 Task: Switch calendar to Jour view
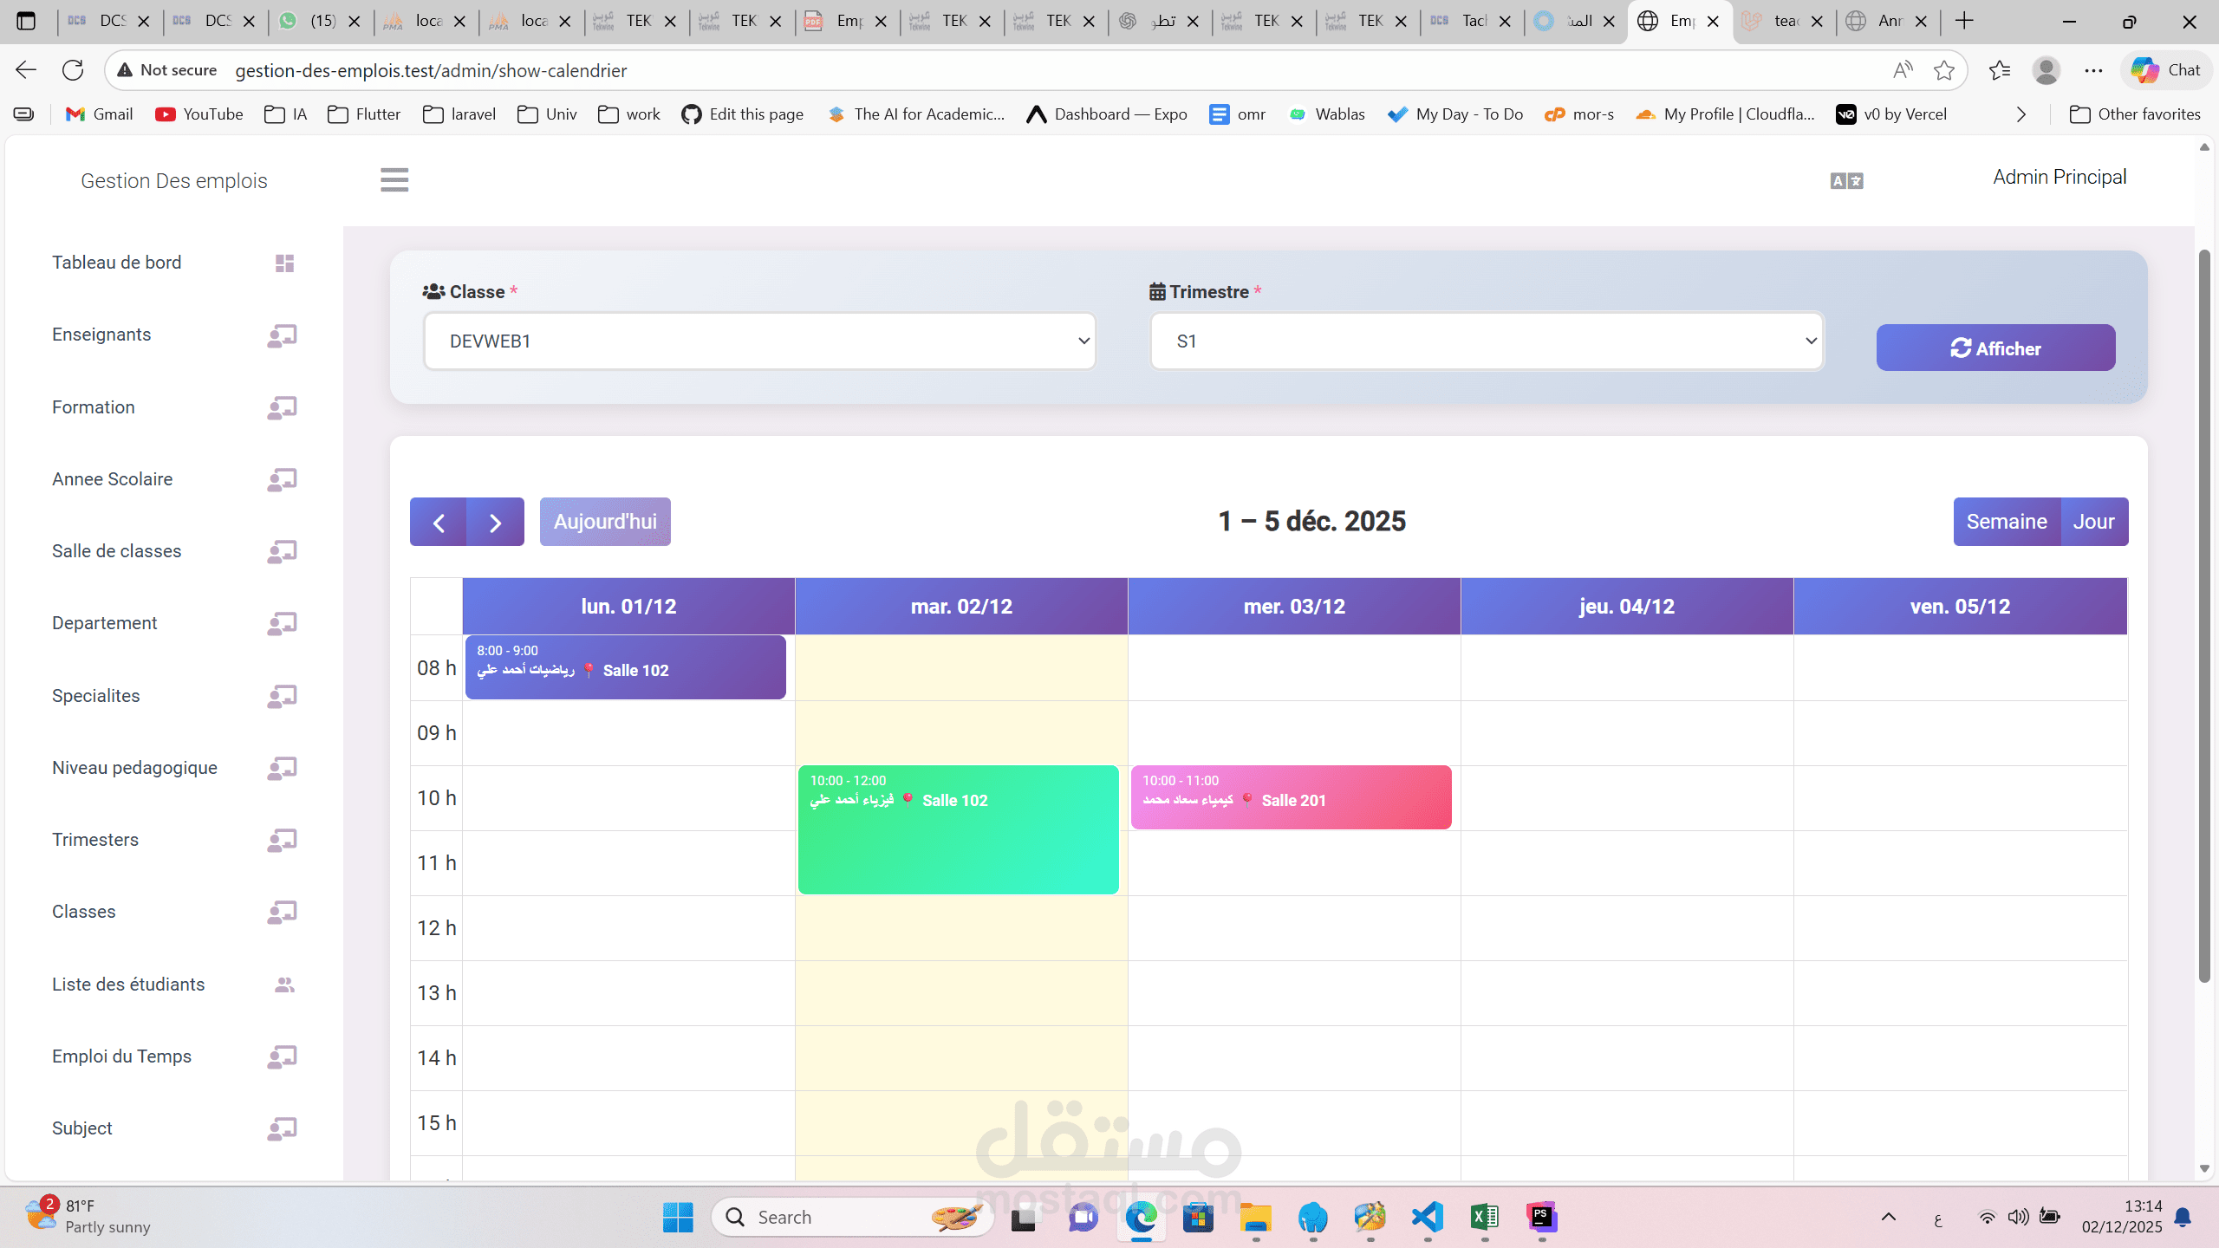tap(2094, 522)
